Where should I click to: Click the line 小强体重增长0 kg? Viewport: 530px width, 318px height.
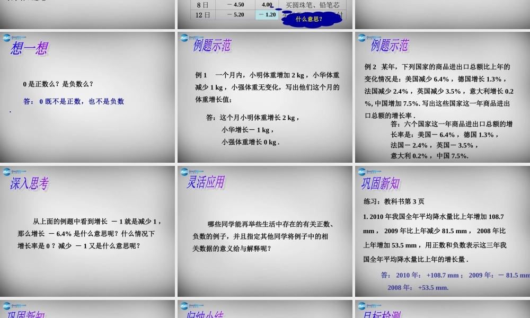[251, 142]
